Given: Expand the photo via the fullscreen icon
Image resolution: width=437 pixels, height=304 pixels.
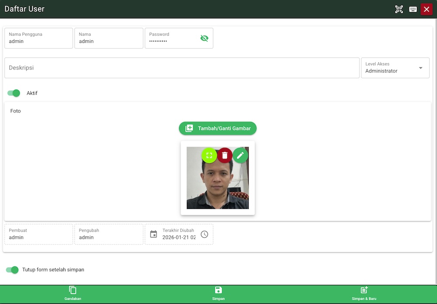Looking at the screenshot, I should pyautogui.click(x=209, y=155).
